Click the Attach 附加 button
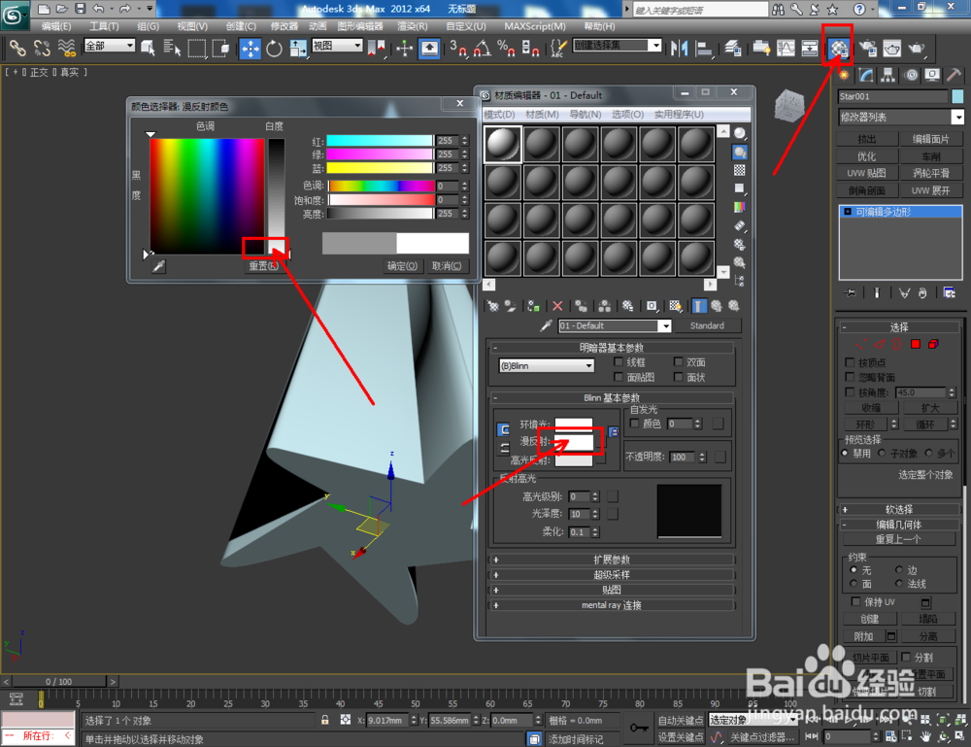 [863, 636]
